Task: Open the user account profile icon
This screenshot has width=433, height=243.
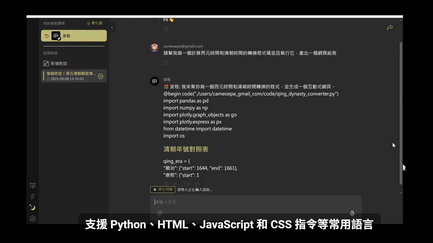Action: (32, 218)
